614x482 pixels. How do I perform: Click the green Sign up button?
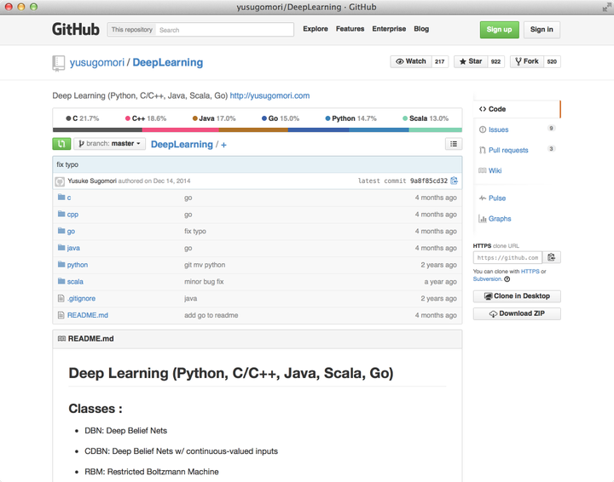pos(499,29)
